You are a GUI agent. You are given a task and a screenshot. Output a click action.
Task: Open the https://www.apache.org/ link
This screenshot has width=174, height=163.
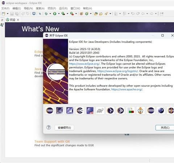click(x=127, y=89)
